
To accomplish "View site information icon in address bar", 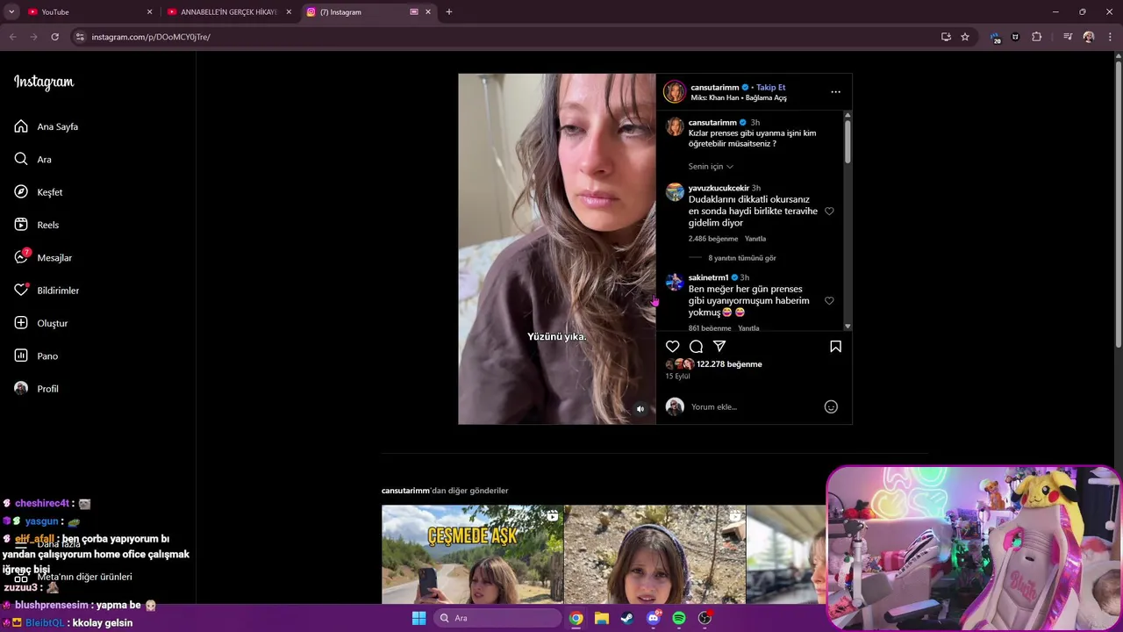I will click(80, 37).
